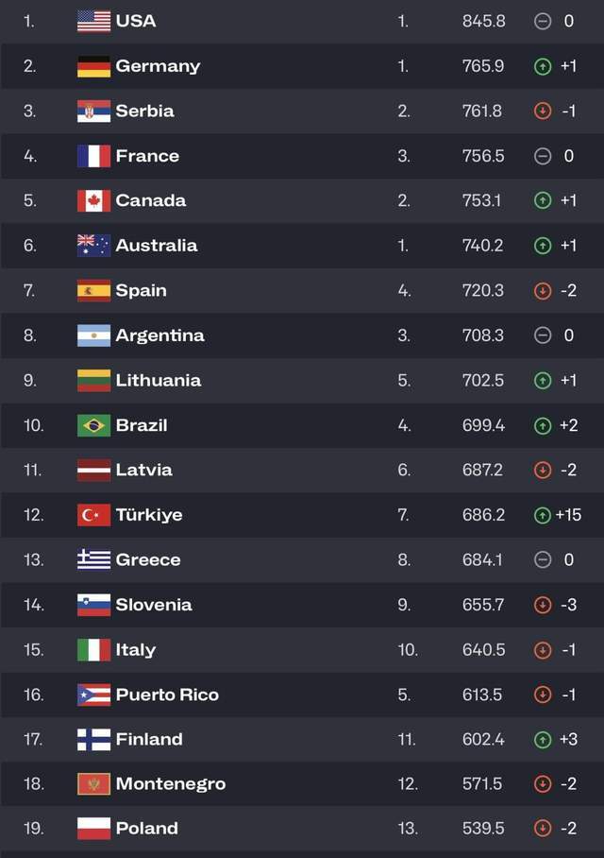
Task: Click the Türkiye flag icon
Action: click(x=93, y=515)
